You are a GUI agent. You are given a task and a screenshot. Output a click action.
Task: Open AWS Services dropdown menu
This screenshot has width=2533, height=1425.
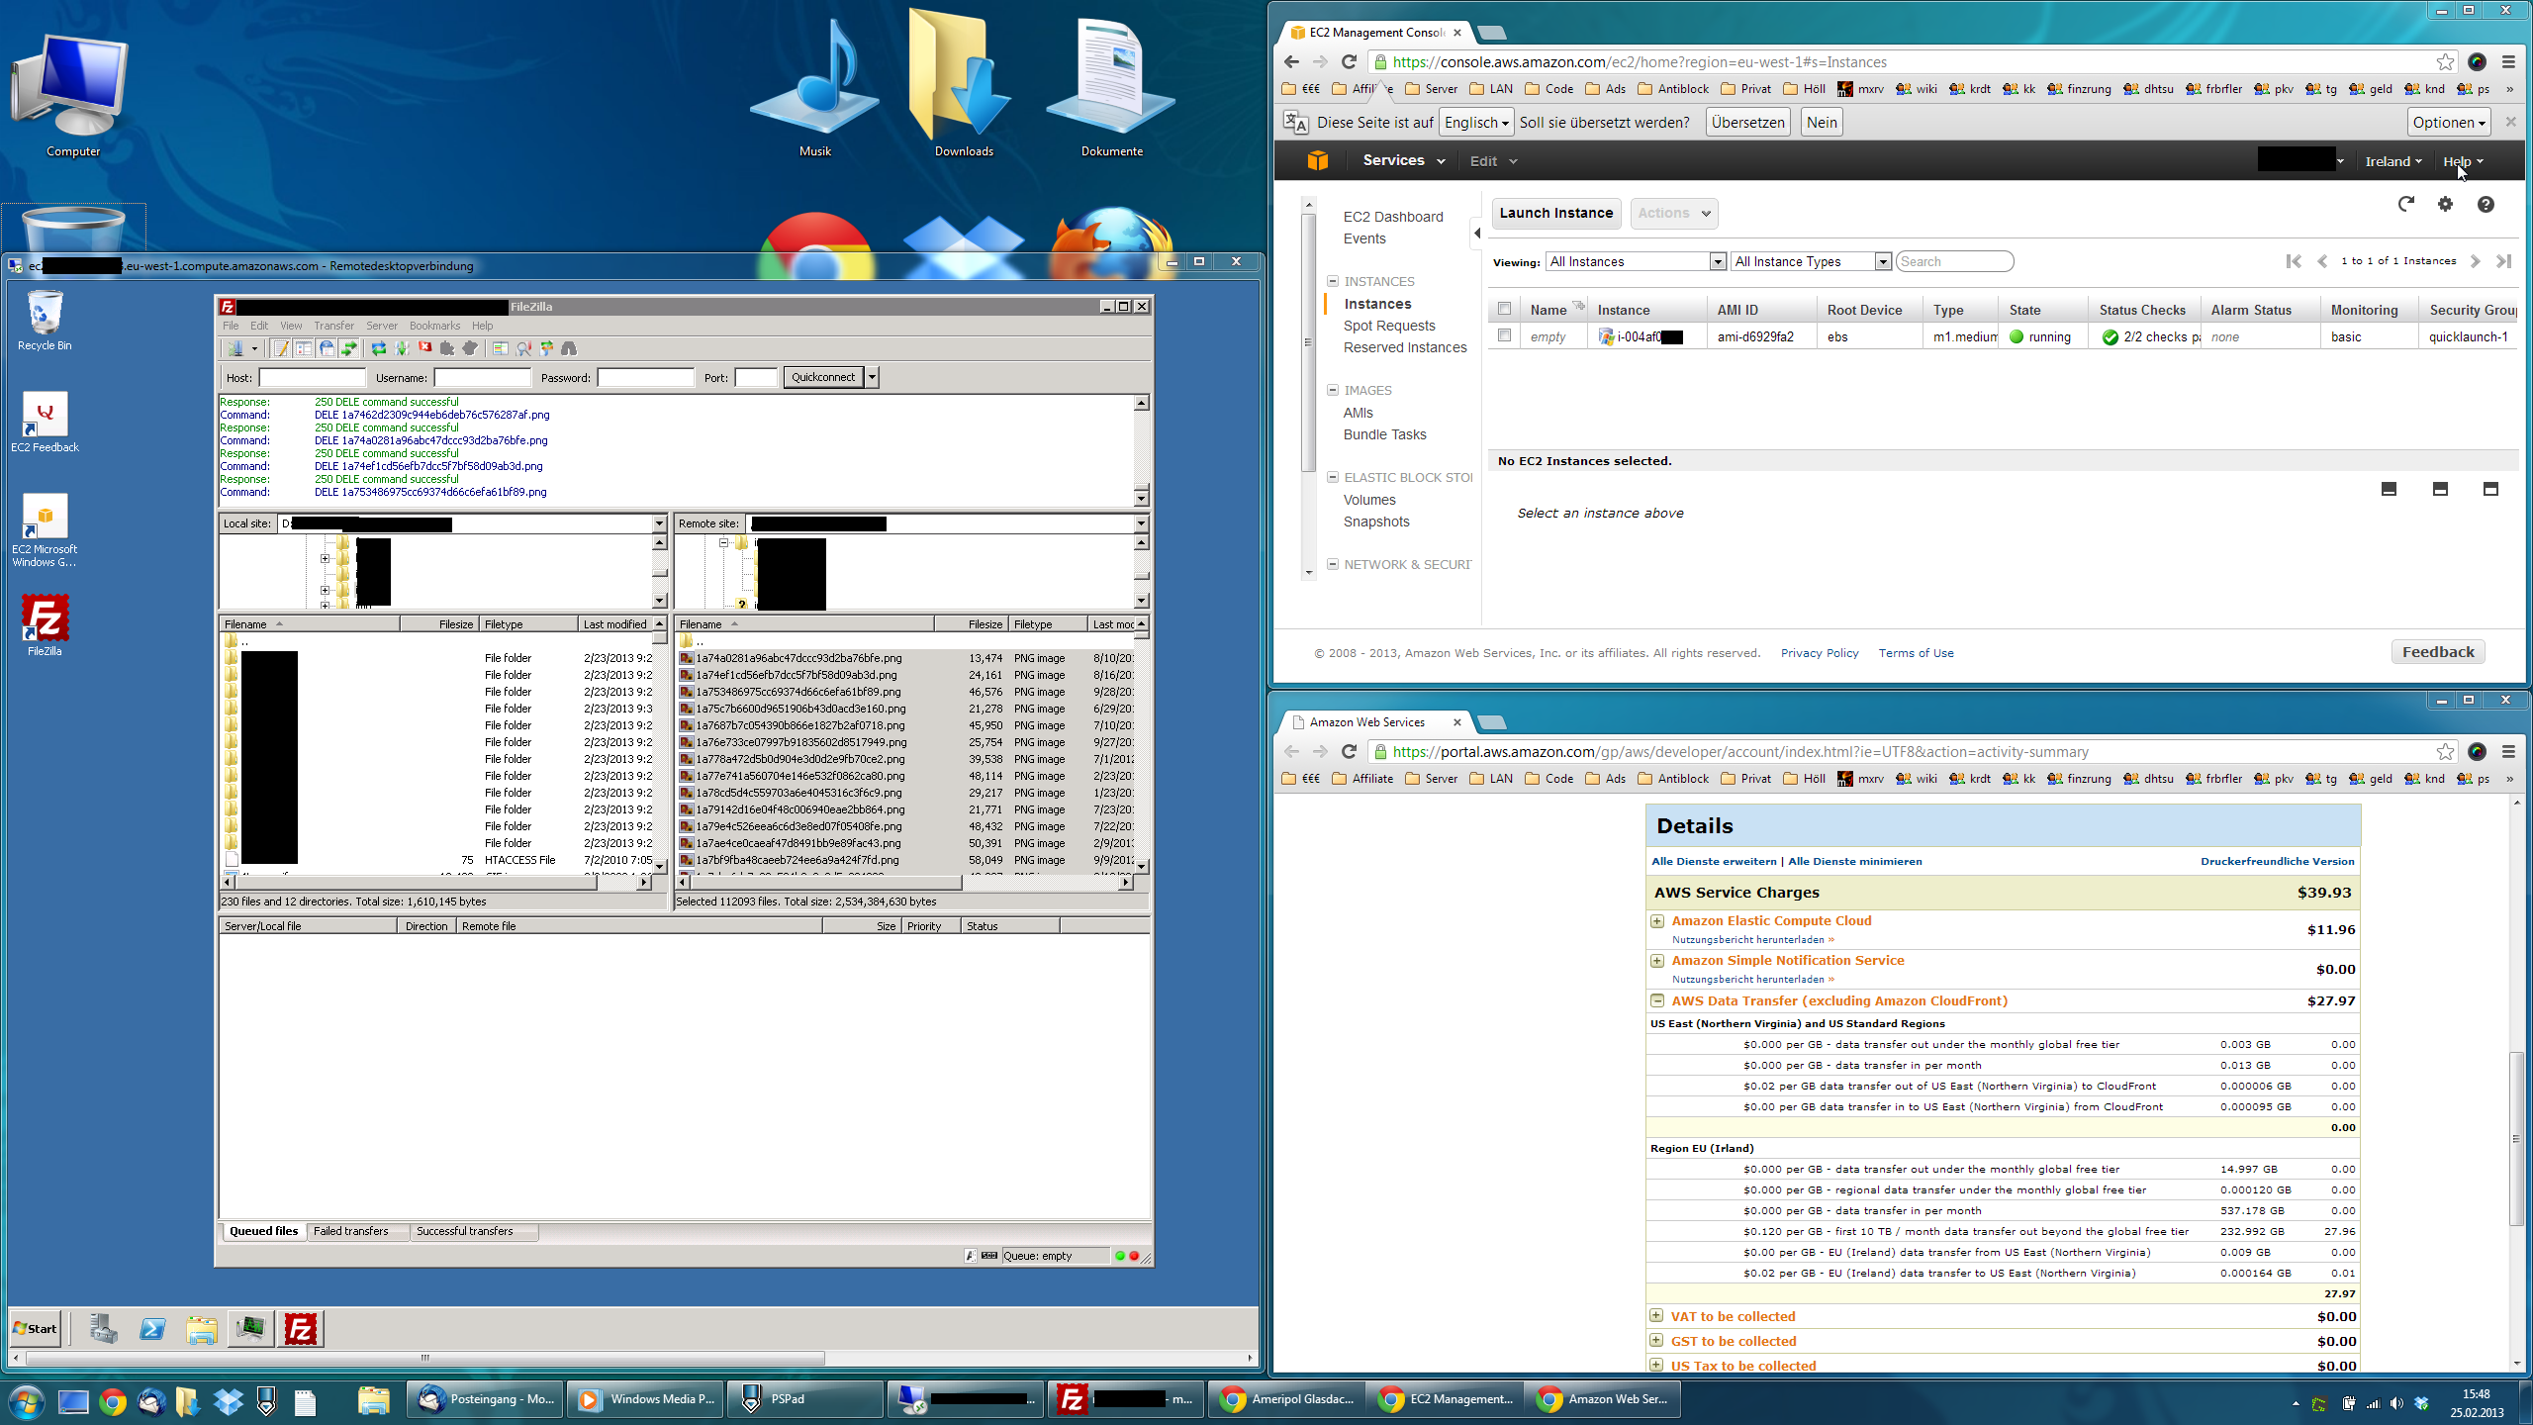point(1403,160)
